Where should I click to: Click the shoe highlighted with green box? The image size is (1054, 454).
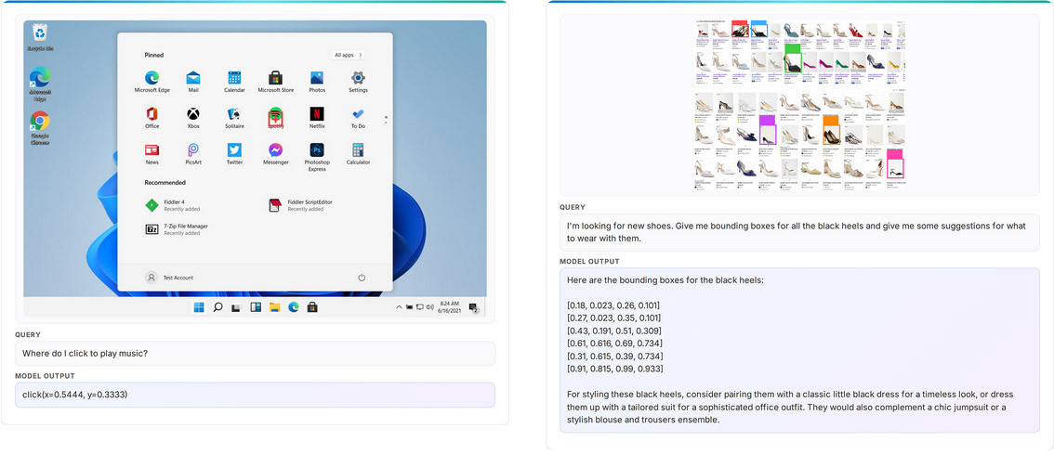(x=792, y=63)
